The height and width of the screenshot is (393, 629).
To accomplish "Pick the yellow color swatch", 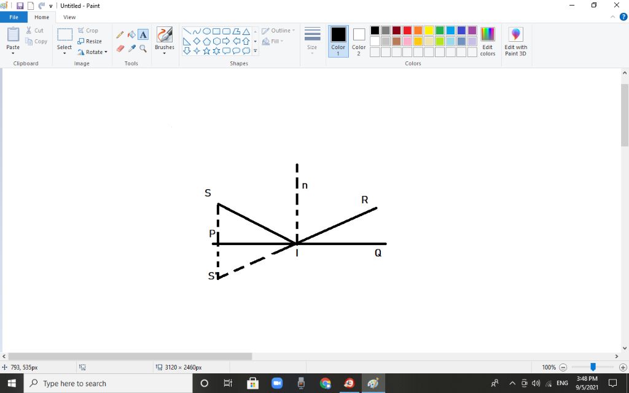I will pyautogui.click(x=429, y=31).
